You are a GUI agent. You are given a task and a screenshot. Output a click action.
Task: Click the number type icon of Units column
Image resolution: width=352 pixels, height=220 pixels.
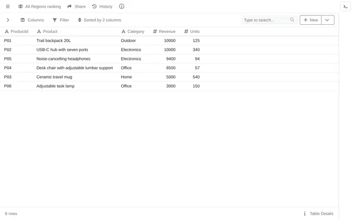click(186, 31)
